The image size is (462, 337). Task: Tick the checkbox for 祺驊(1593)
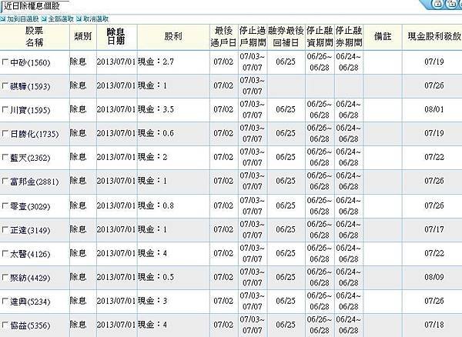[5, 86]
